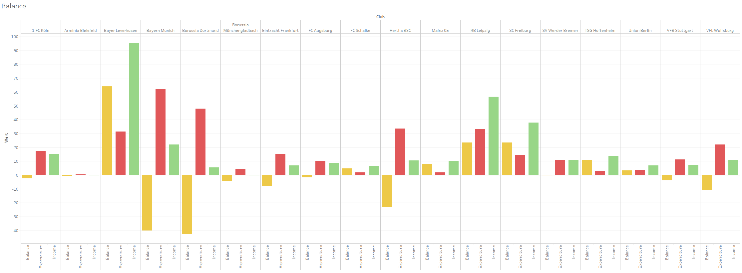
Task: Select the Bayern Munich Expenditure bar
Action: point(161,132)
